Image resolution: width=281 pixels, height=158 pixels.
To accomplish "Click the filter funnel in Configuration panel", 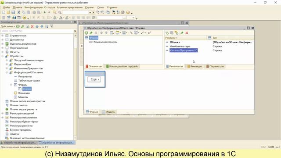I will click(x=52, y=26).
